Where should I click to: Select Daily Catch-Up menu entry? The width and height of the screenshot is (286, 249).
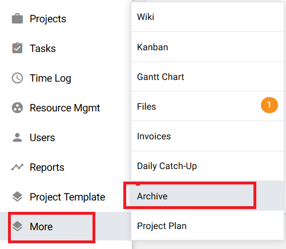coord(207,166)
